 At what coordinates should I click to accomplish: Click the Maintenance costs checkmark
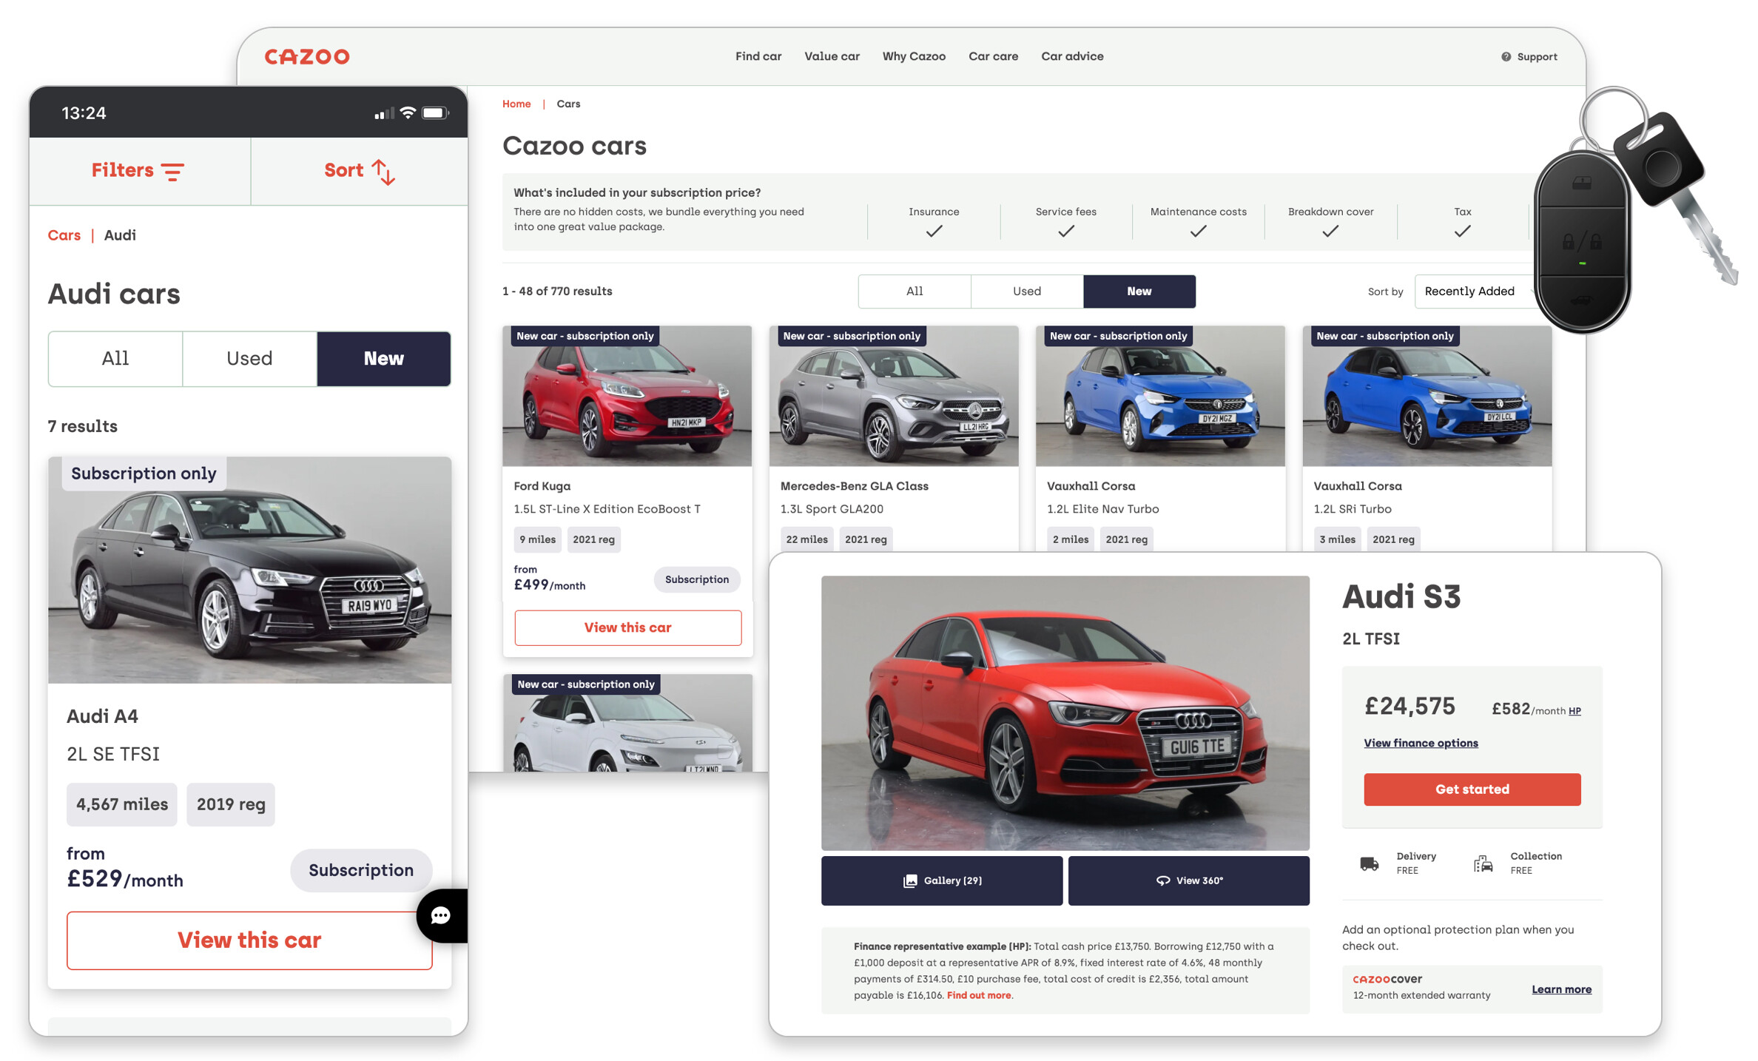[1199, 232]
